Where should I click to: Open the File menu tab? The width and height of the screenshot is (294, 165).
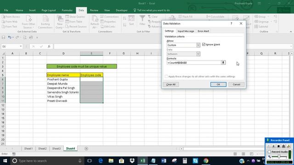[6, 10]
